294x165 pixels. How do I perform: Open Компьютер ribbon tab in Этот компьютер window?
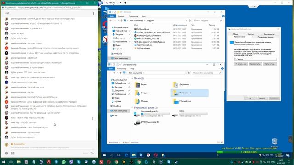(x=122, y=69)
